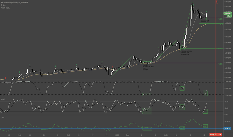Select the TI Seq indicator label
The image size is (233, 137).
pyautogui.click(x=3, y=5)
